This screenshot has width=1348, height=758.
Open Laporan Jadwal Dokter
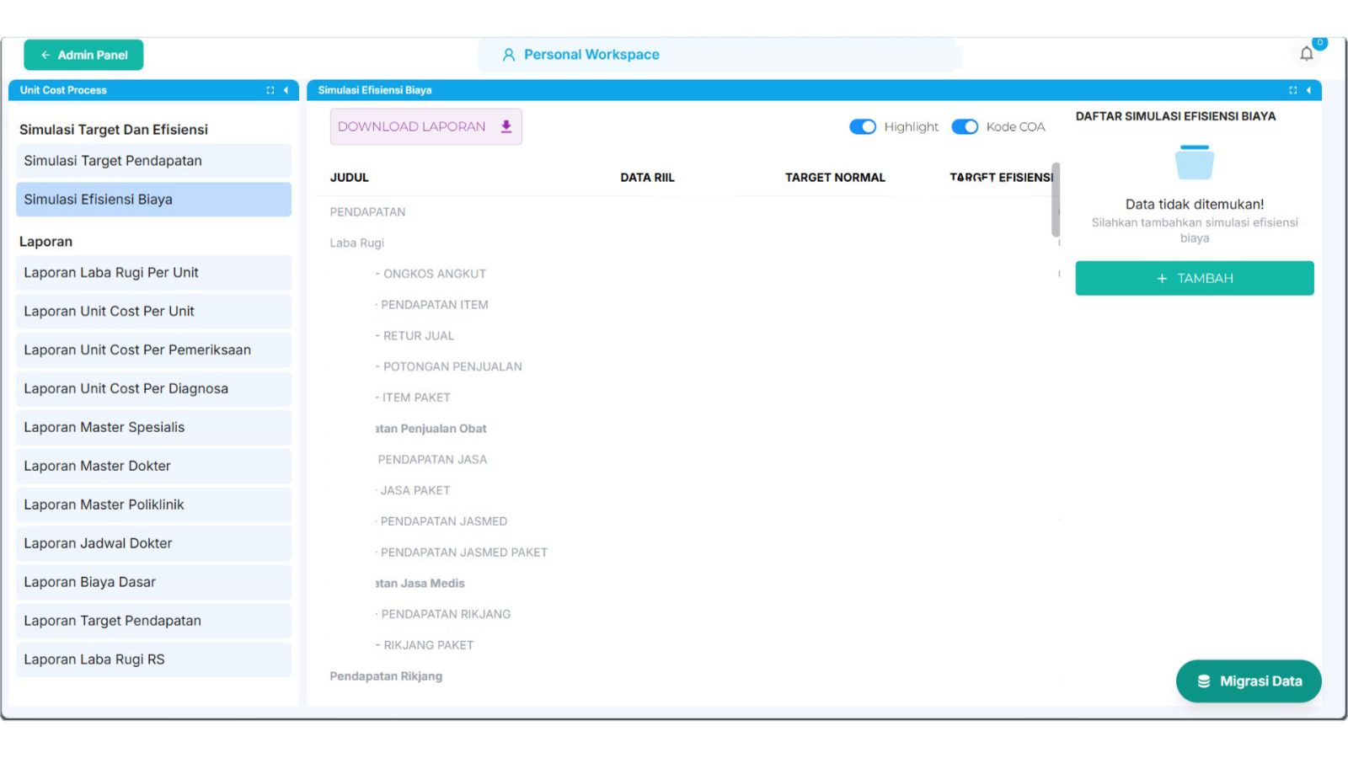[x=153, y=544]
